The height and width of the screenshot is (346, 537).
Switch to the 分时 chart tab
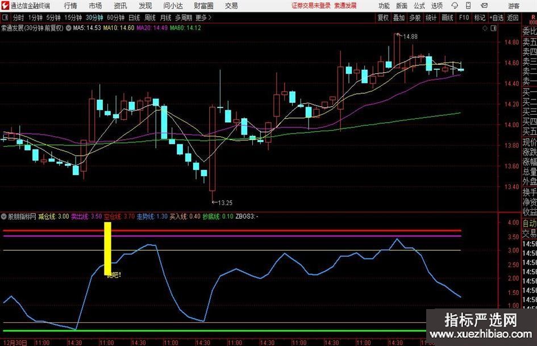click(x=18, y=18)
